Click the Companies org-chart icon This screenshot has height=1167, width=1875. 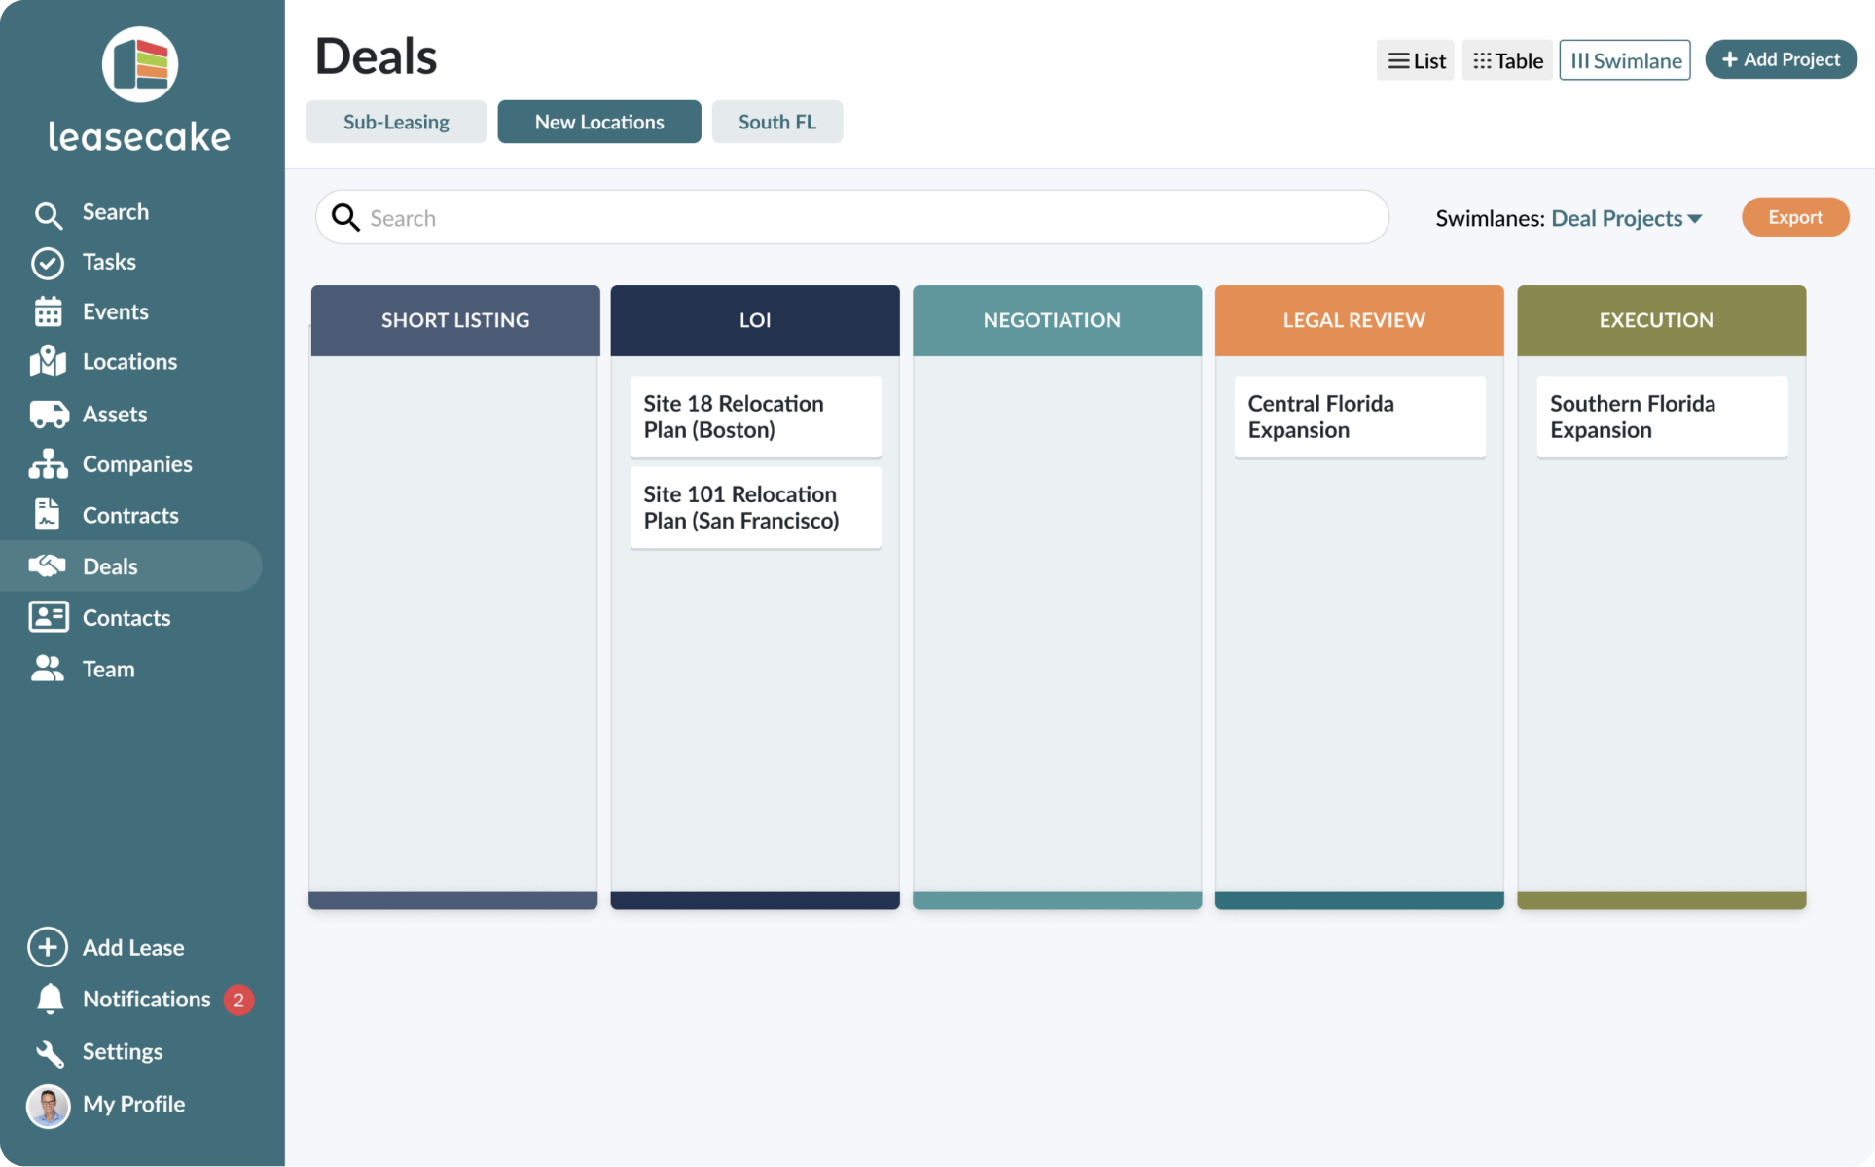[48, 465]
